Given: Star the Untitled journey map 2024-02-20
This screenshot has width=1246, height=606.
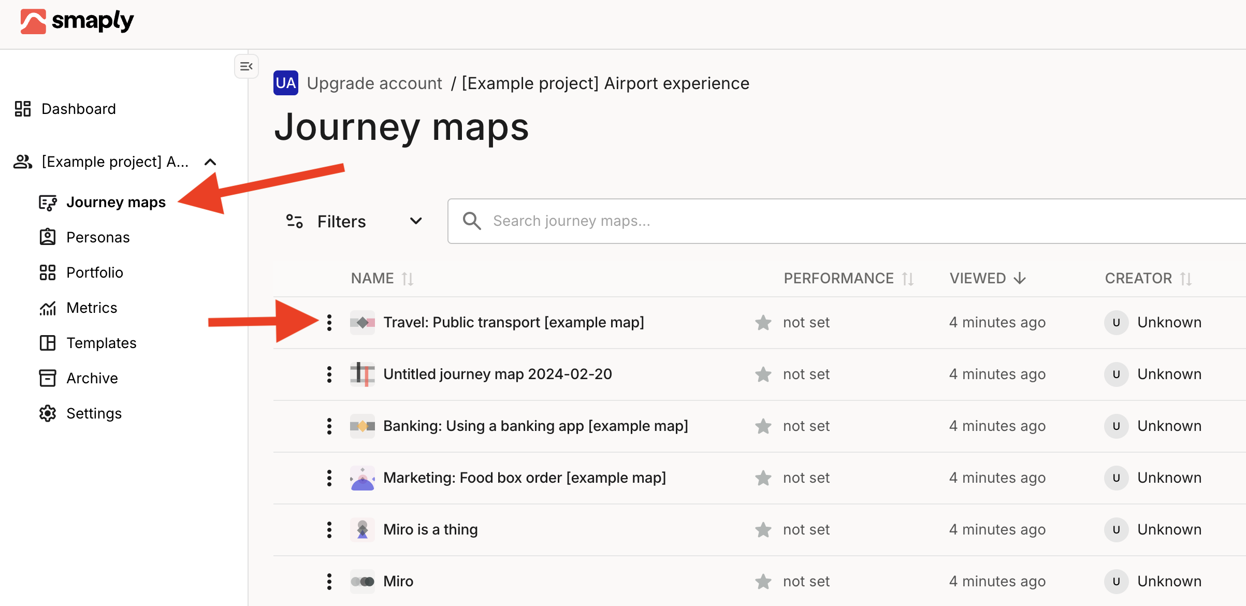Looking at the screenshot, I should click(x=763, y=374).
